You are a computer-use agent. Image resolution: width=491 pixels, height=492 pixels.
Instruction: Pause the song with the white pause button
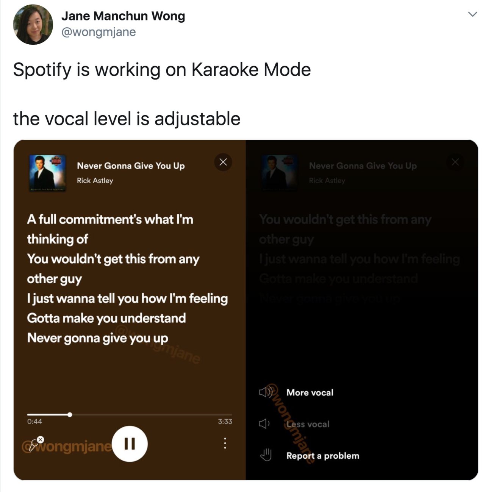[x=130, y=444]
